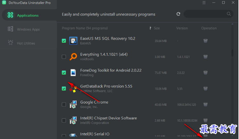The width and height of the screenshot is (239, 139).
Task: Uncheck EaseUS MS SQL Recovery checkbox
Action: point(64,41)
